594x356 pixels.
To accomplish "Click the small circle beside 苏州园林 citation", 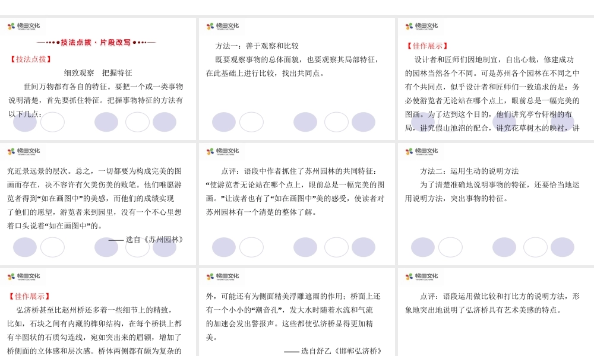I will click(137, 246).
